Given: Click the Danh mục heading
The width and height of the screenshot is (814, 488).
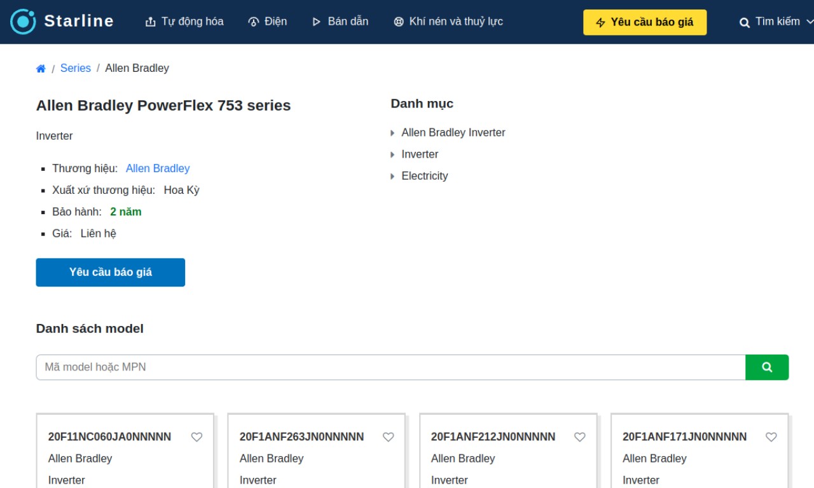Looking at the screenshot, I should 422,104.
